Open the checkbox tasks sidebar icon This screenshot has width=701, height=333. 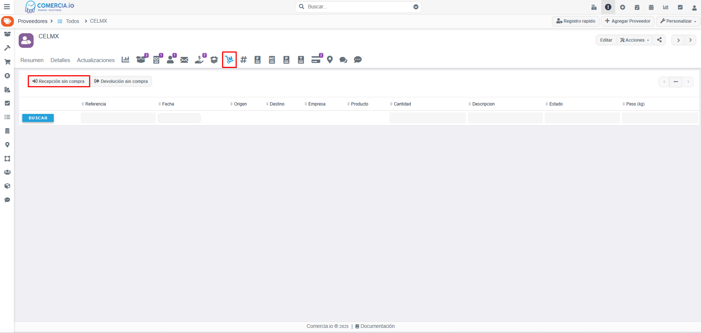pyautogui.click(x=7, y=103)
